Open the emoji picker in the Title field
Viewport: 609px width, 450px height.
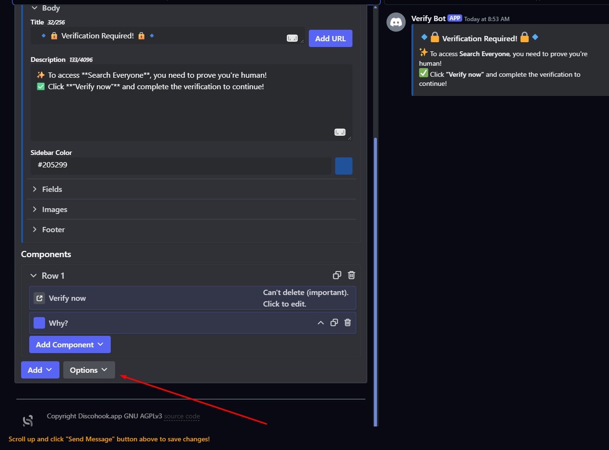[292, 38]
